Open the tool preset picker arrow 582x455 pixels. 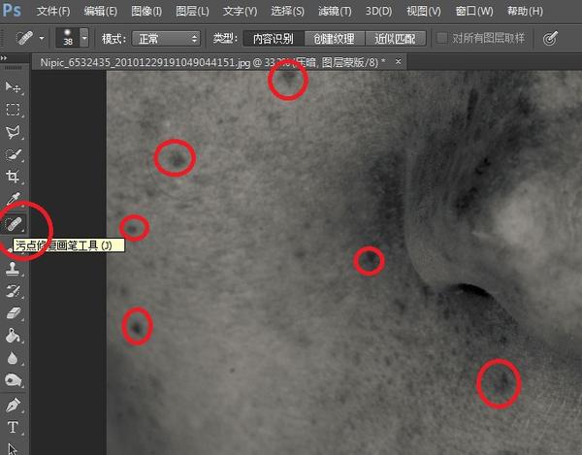42,38
